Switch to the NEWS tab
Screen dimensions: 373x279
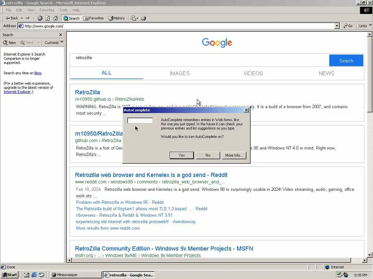click(x=326, y=73)
